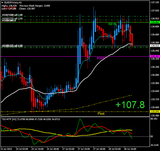Click the 137.155 price scale value

pos(155,3)
